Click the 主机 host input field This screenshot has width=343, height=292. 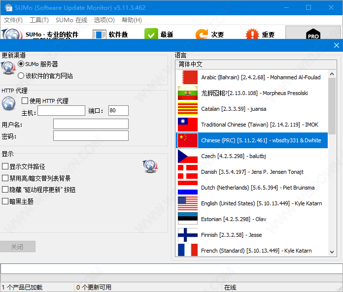61,111
